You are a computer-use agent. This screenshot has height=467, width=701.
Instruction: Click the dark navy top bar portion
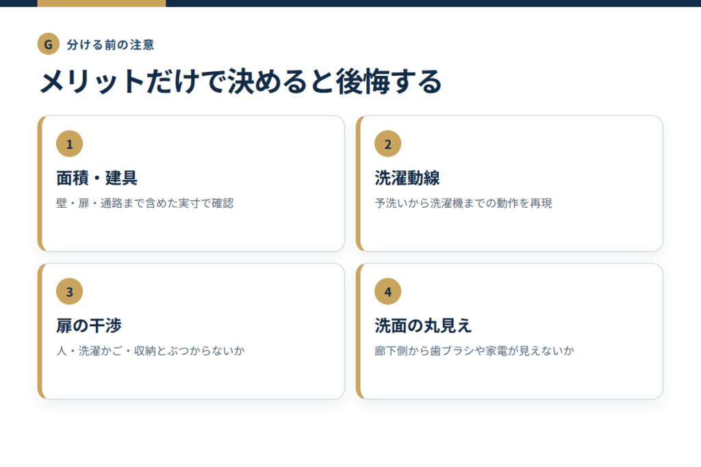(x=433, y=3)
